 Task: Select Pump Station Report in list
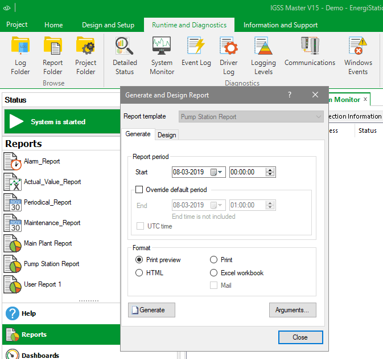point(51,264)
